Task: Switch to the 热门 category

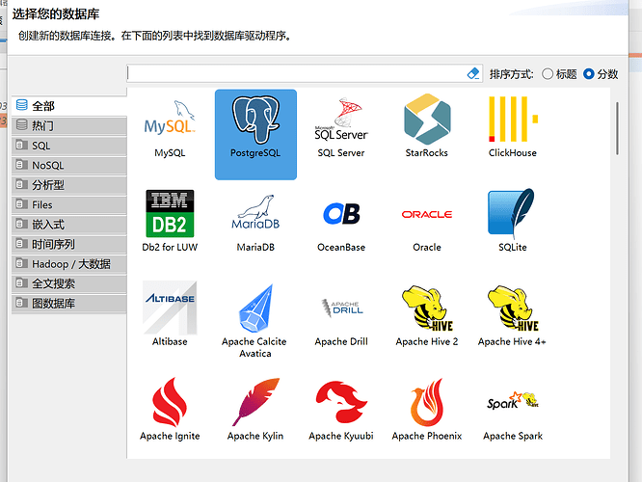Action: pos(69,125)
